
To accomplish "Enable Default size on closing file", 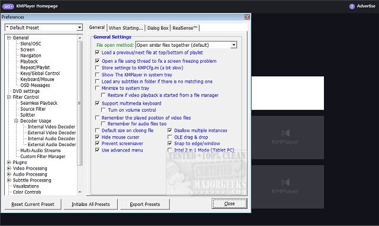I will [x=97, y=130].
